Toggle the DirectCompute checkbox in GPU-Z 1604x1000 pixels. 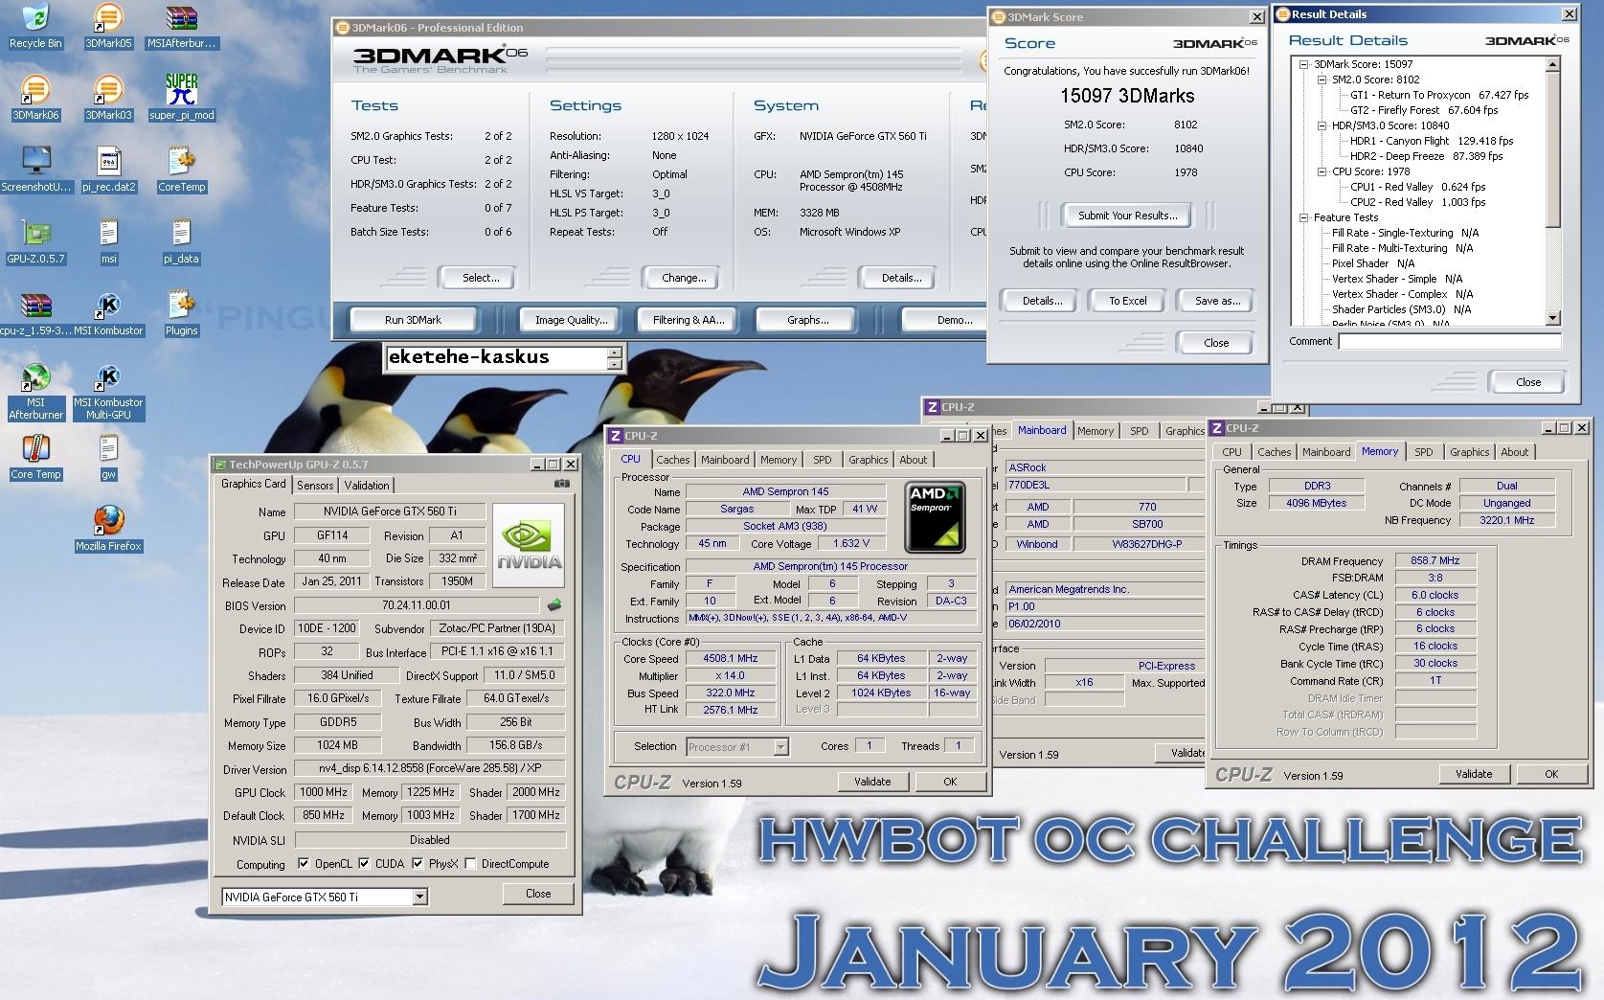click(x=470, y=863)
